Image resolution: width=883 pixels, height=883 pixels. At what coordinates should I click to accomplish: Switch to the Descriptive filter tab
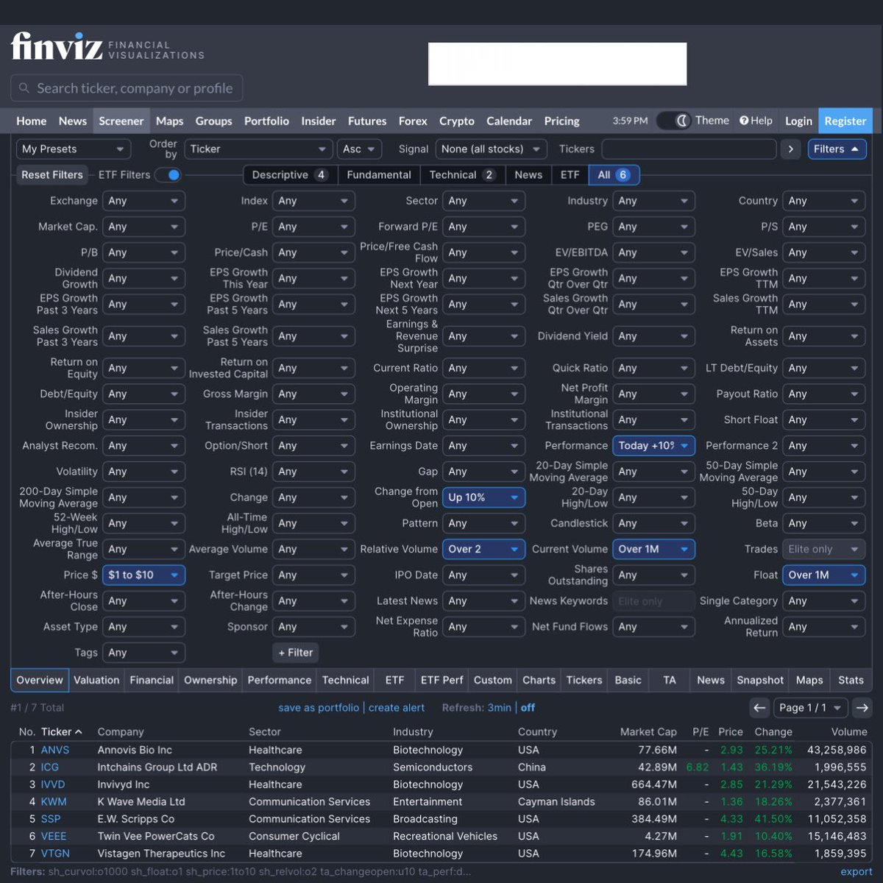coord(290,175)
